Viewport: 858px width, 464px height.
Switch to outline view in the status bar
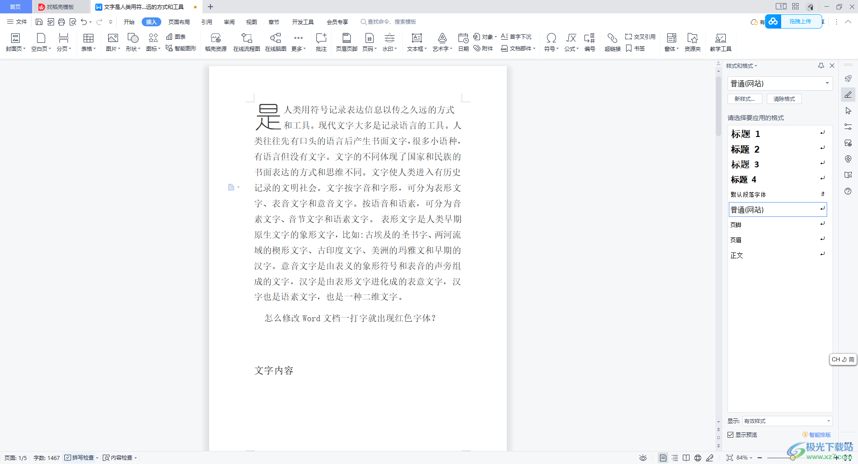click(x=675, y=458)
